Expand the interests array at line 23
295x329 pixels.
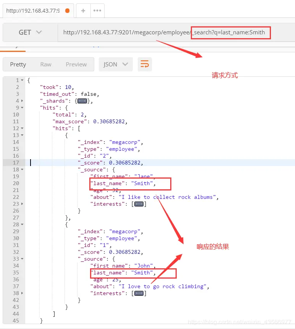tap(22, 204)
